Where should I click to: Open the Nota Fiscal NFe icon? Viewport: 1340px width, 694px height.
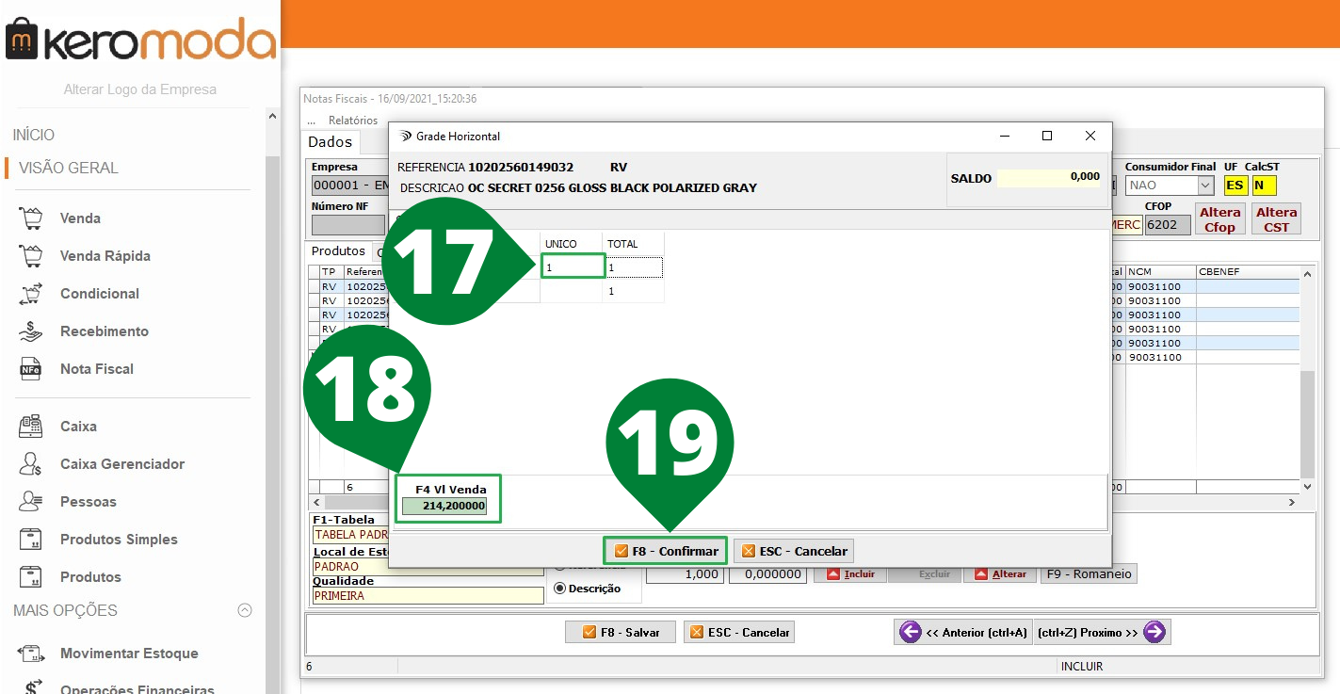[x=32, y=369]
